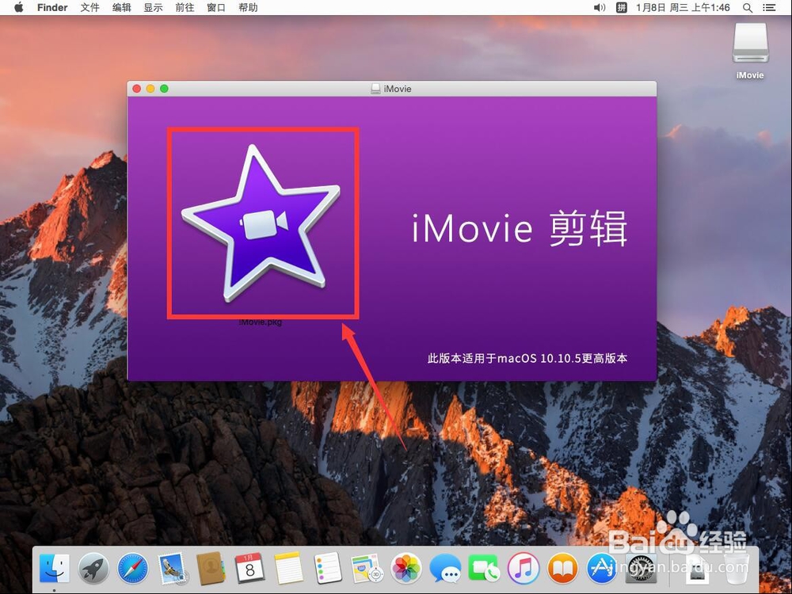Open Spotlight search magnifier
Viewport: 792px width, 594px height.
[748, 8]
